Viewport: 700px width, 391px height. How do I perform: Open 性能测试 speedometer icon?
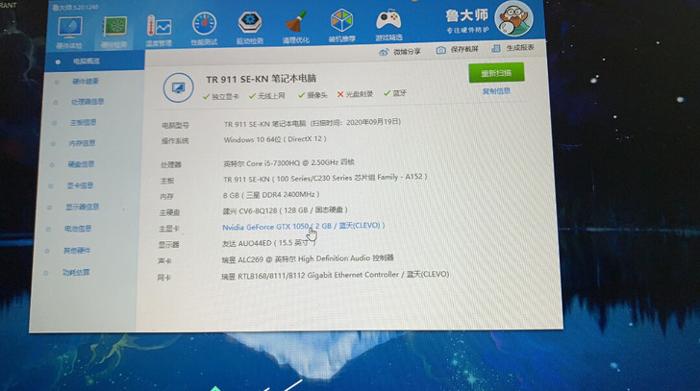205,24
